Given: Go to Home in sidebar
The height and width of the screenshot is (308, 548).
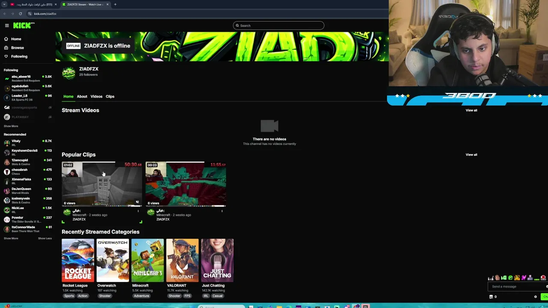Looking at the screenshot, I should coord(13,39).
